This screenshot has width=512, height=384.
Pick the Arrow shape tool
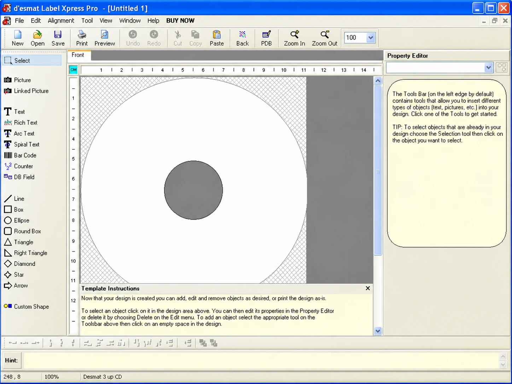point(16,285)
